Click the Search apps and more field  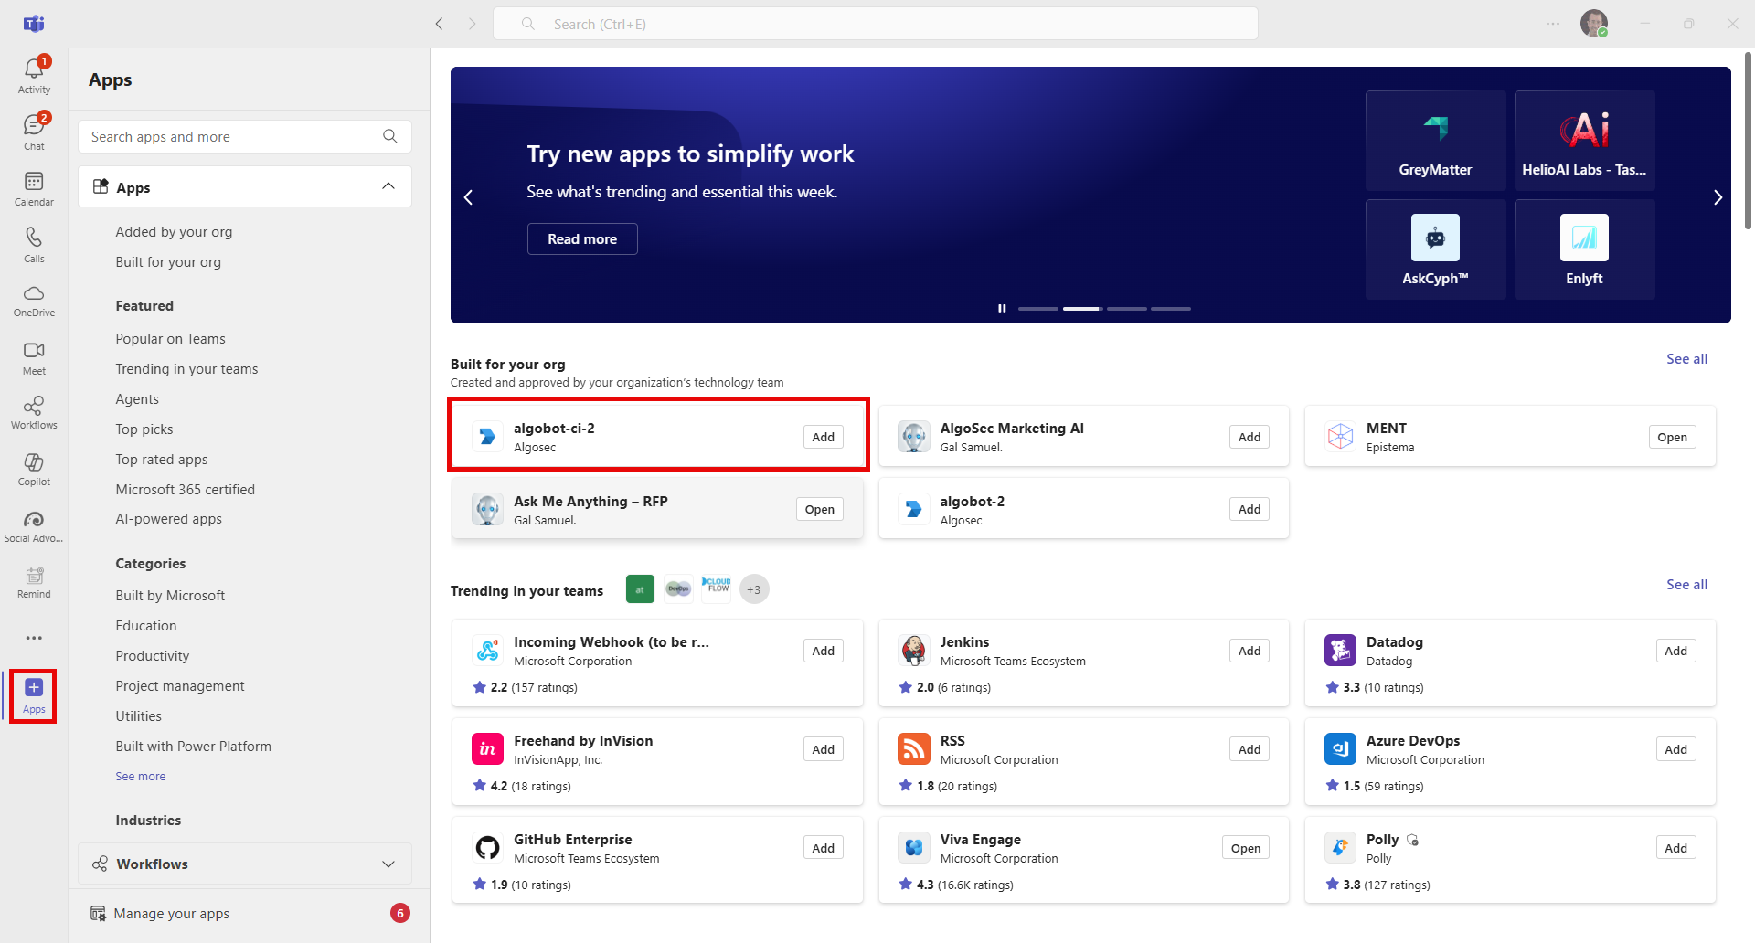pos(233,137)
